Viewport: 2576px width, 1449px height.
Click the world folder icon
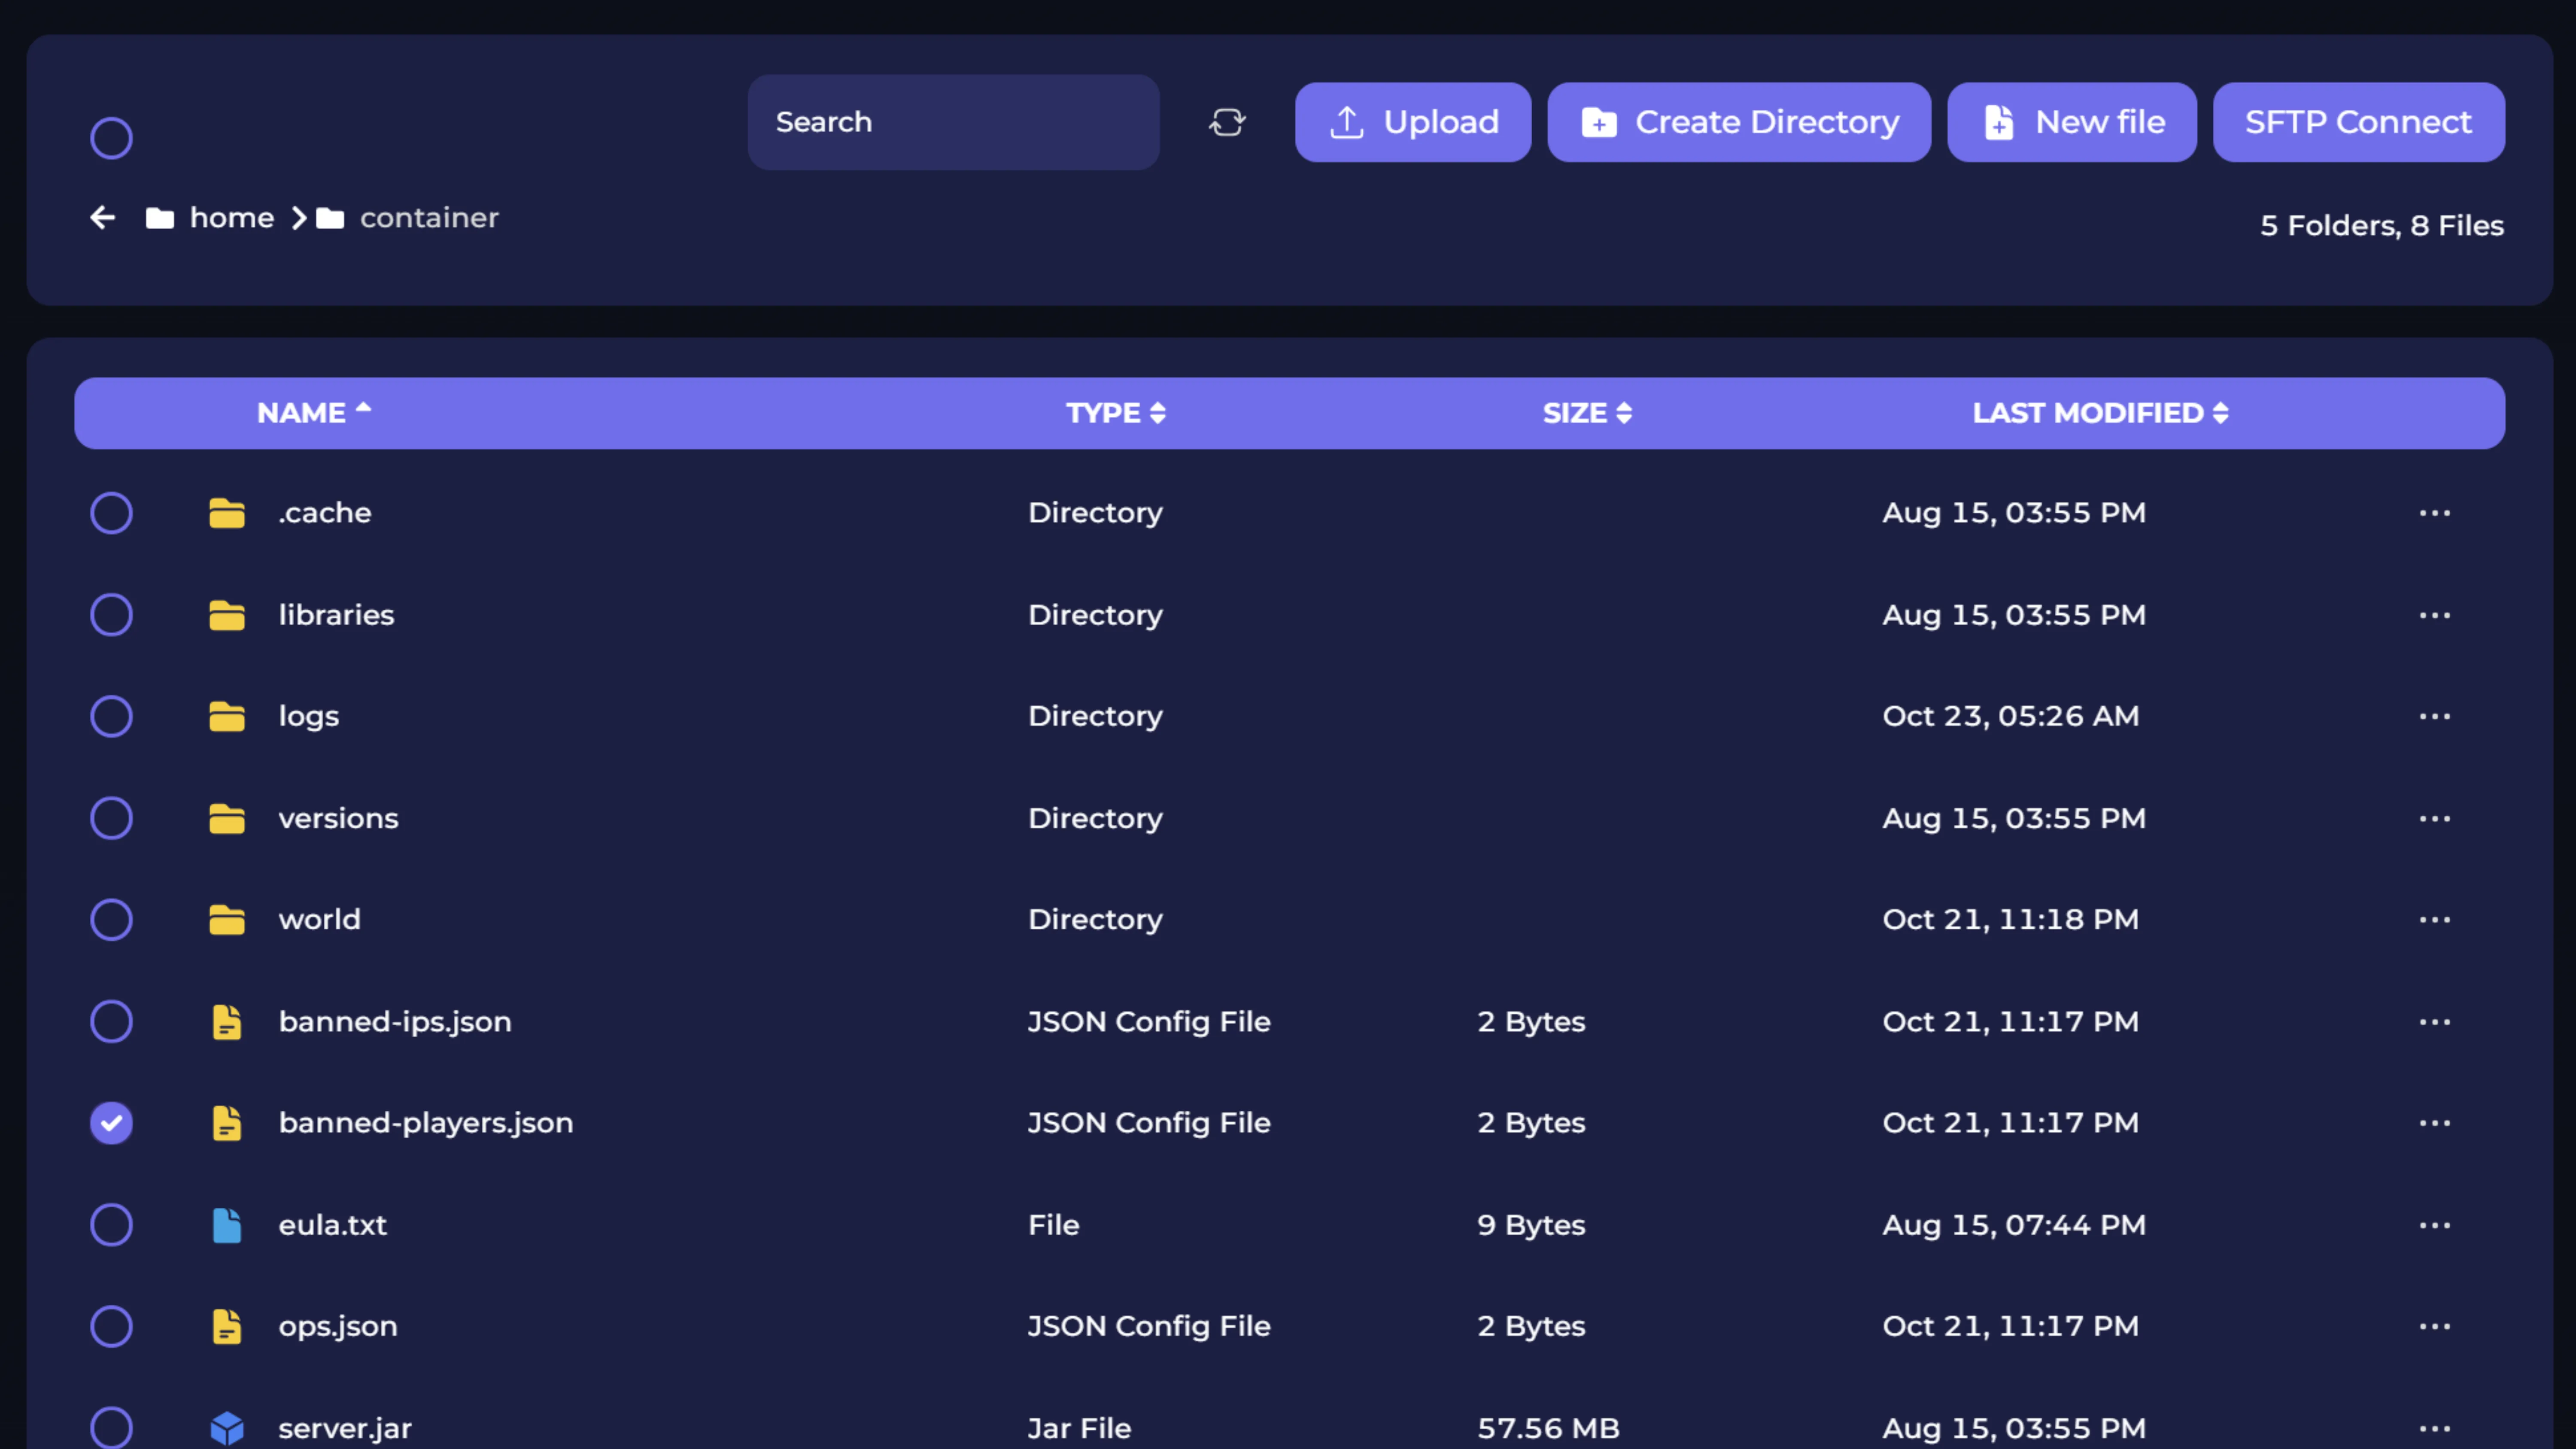[227, 920]
